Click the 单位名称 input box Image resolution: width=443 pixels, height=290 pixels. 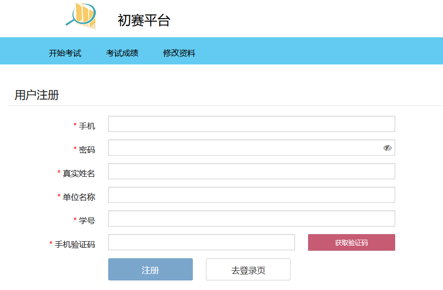pos(251,195)
